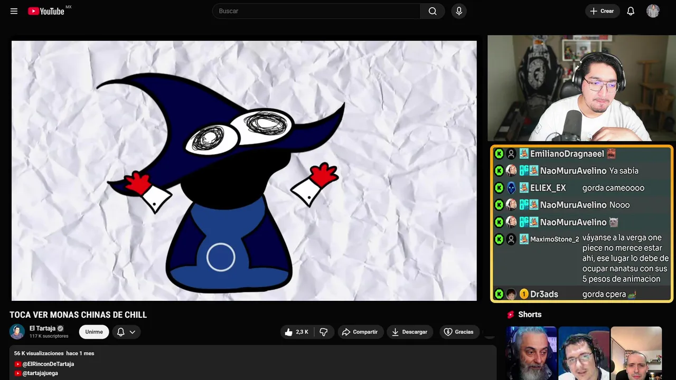
Task: Go to YouTube home via the logo
Action: coord(46,11)
